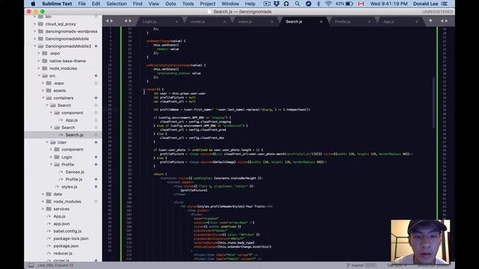Open the Tools menu
Image resolution: width=479 pixels, height=269 pixels.
(x=188, y=4)
